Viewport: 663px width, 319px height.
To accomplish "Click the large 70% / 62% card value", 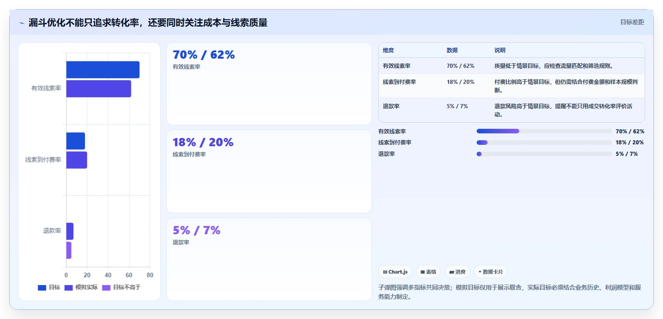I will [204, 55].
